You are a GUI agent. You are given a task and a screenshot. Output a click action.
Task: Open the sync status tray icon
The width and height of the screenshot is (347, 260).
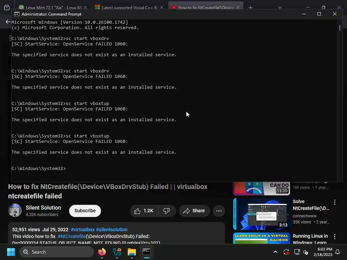286,252
